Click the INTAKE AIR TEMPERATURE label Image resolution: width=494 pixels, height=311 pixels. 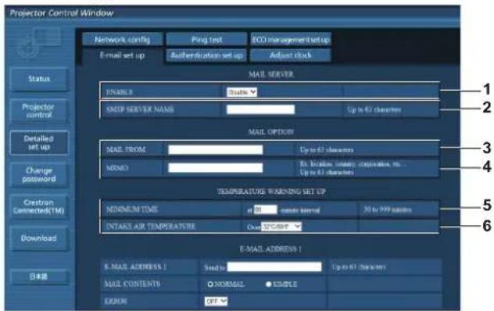pos(151,227)
